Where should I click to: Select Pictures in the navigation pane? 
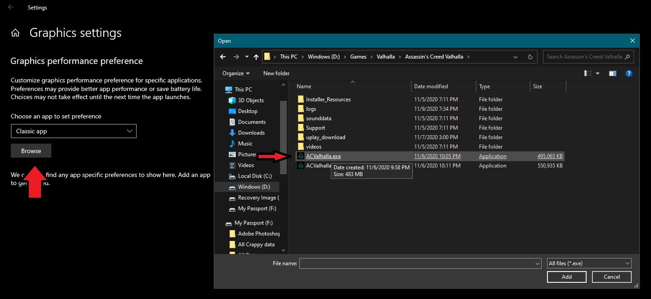tap(247, 154)
